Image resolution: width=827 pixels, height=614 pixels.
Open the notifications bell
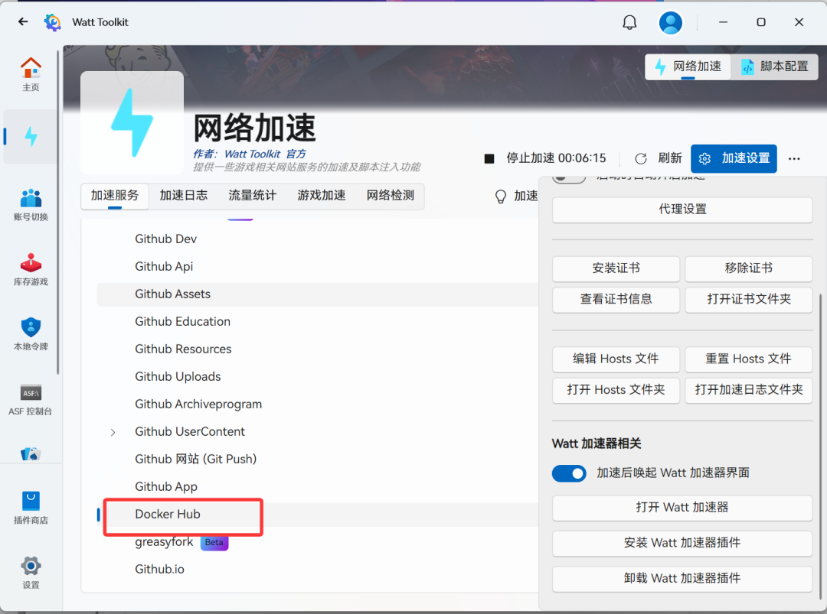pos(629,22)
